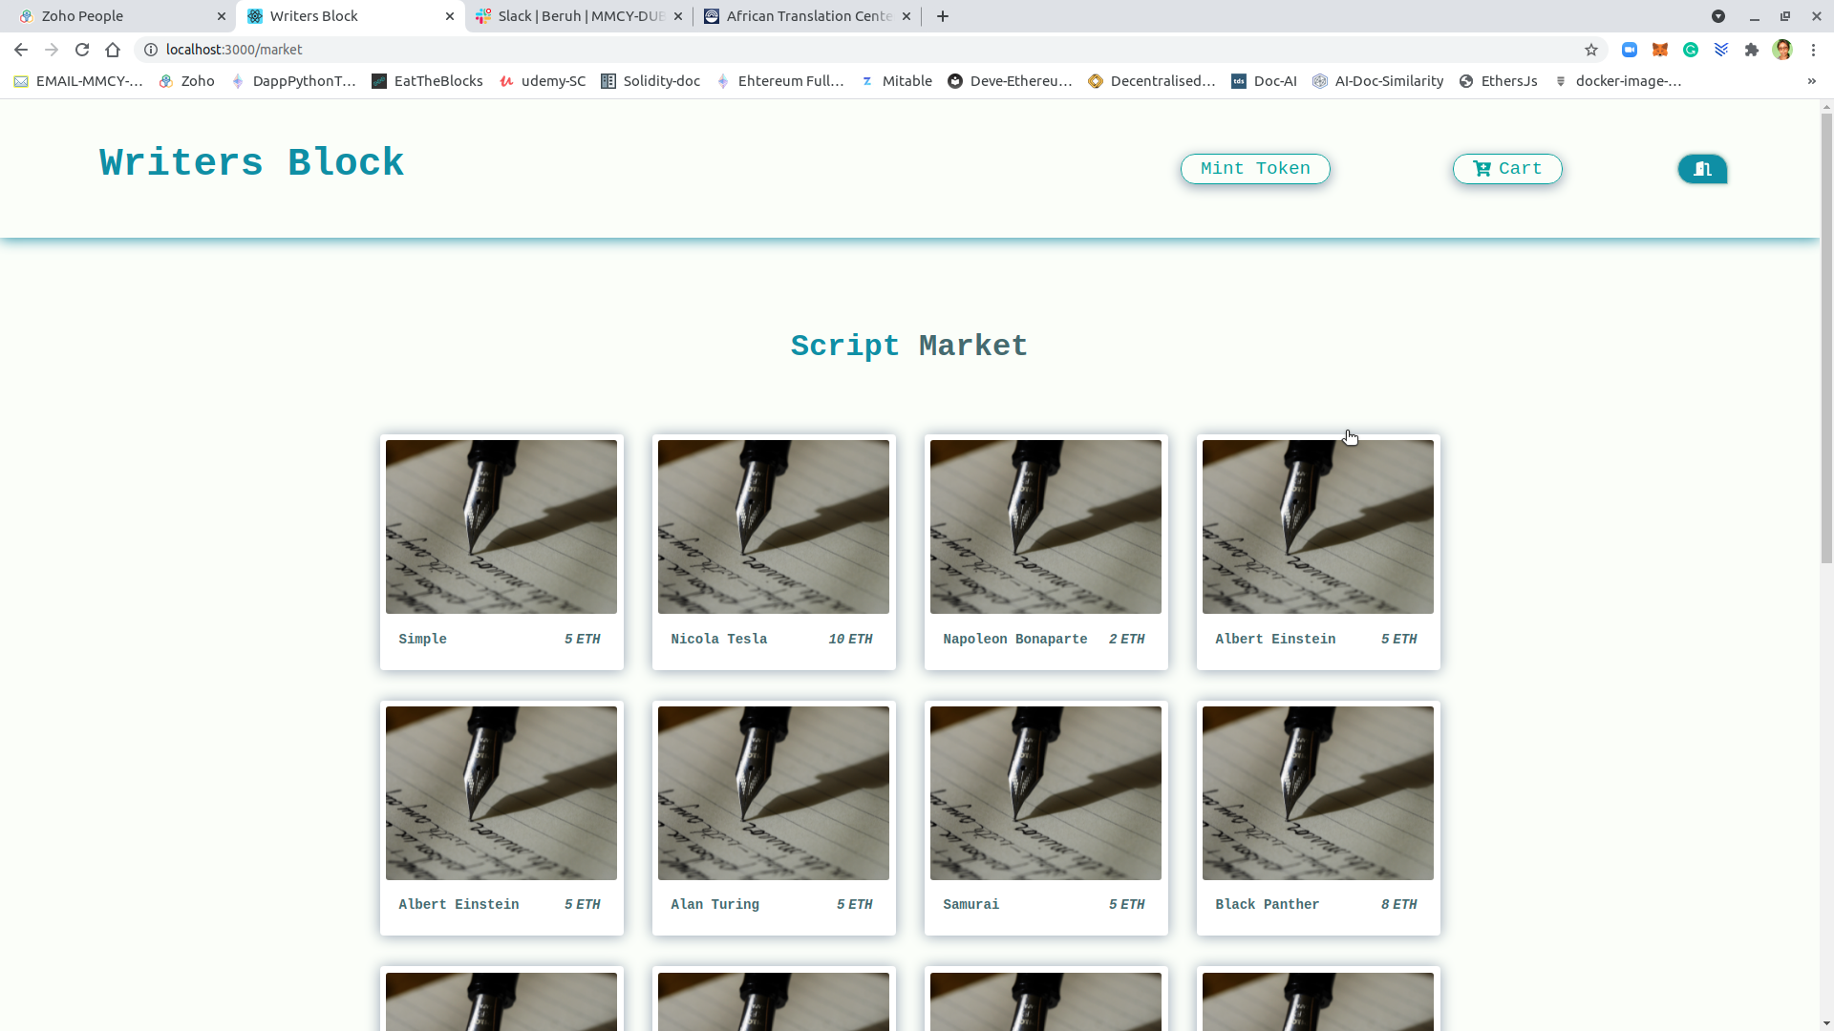Bookmark the page with the star icon

click(1591, 50)
